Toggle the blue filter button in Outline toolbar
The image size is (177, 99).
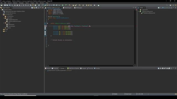(x=163, y=8)
